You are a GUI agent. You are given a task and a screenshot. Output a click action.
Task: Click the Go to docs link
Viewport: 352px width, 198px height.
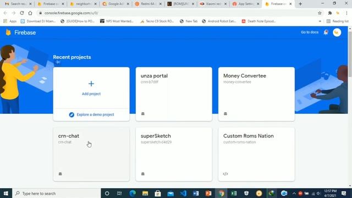[310, 32]
